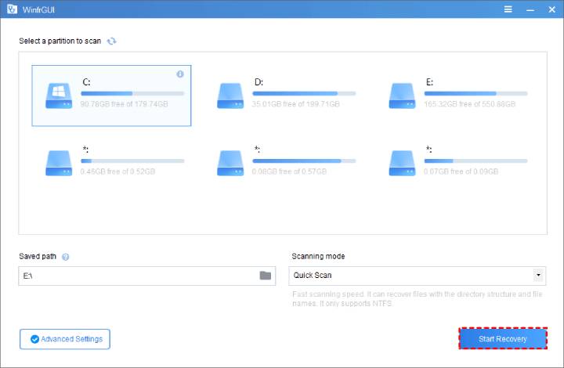The image size is (564, 368).
Task: Open Advanced Settings
Action: point(65,339)
